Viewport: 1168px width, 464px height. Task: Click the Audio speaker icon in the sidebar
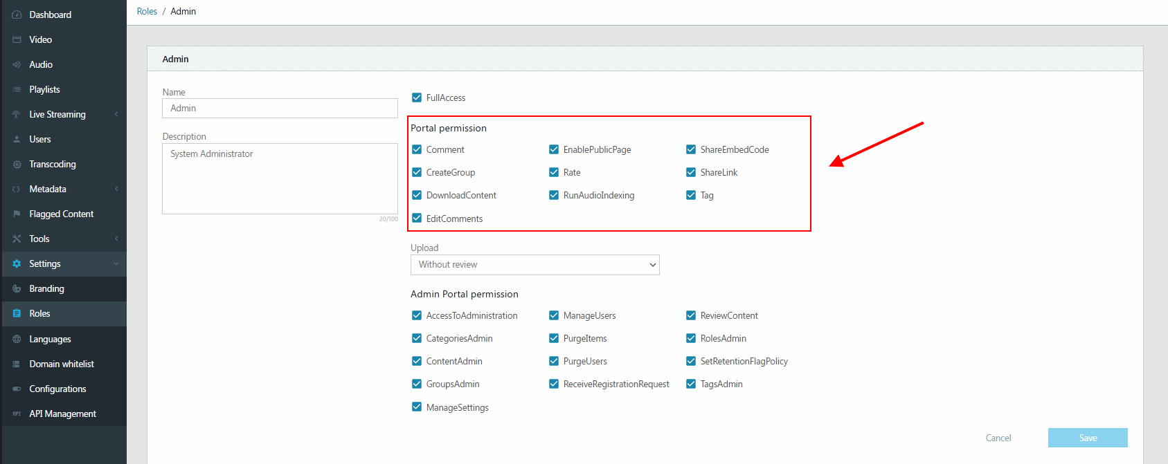click(x=17, y=64)
